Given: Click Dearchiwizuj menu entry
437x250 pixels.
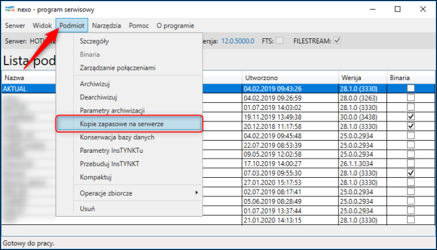Looking at the screenshot, I should (129, 97).
